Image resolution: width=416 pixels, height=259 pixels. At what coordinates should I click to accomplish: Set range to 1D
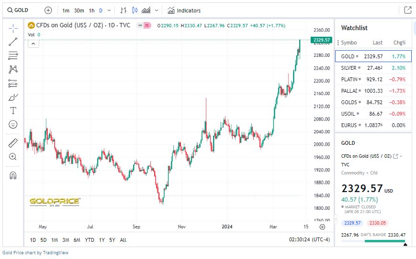[33, 240]
